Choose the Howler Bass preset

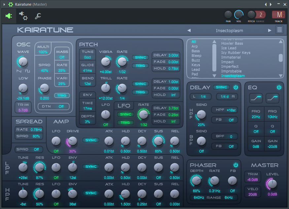coord(232,43)
